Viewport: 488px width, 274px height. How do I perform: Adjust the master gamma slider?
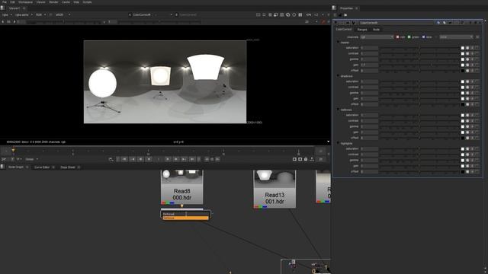click(x=419, y=59)
